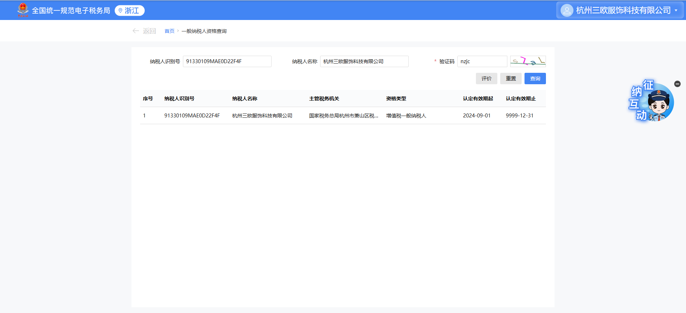Expand the company account dropdown arrow
The image size is (686, 313).
(x=676, y=10)
